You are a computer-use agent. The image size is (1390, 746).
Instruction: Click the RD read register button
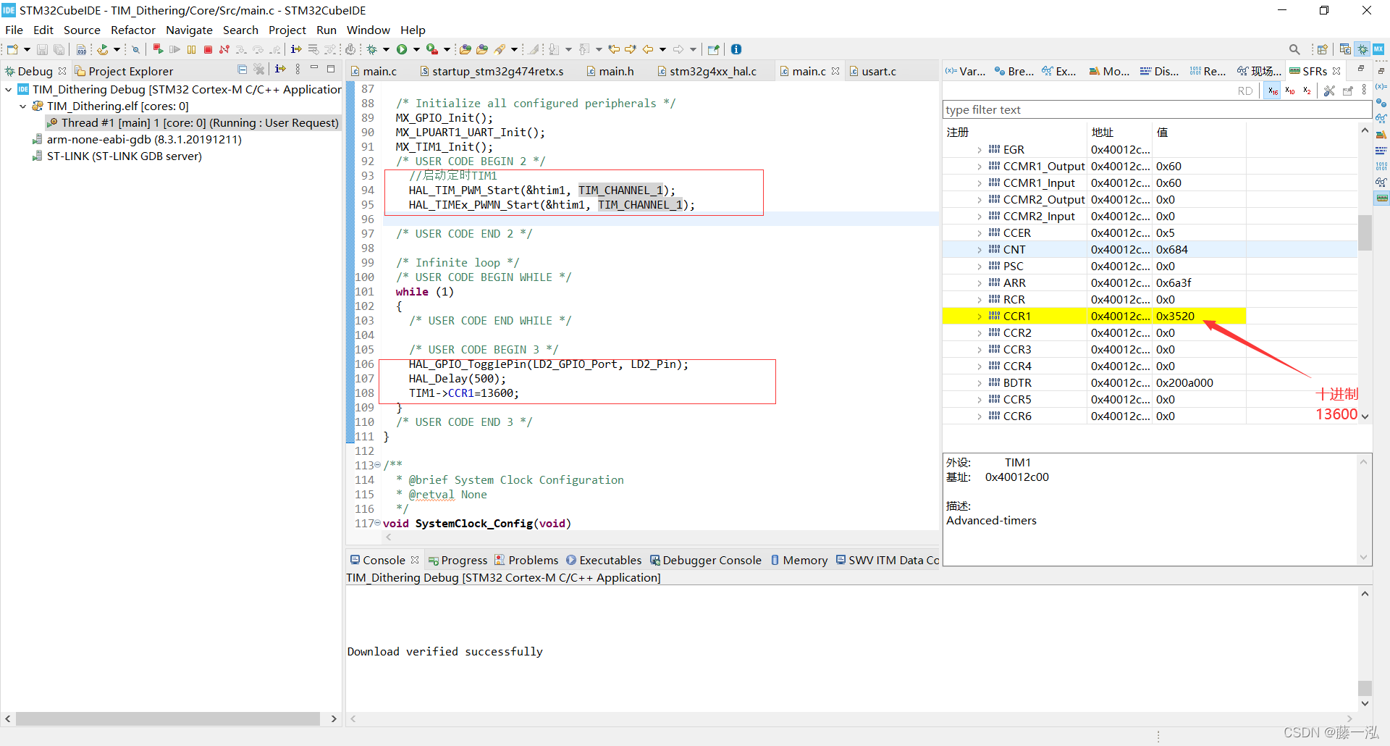click(1245, 91)
